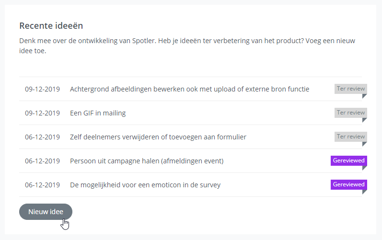Click Ter review badge for Achtergrond afbeeldingen idea

[x=350, y=89]
